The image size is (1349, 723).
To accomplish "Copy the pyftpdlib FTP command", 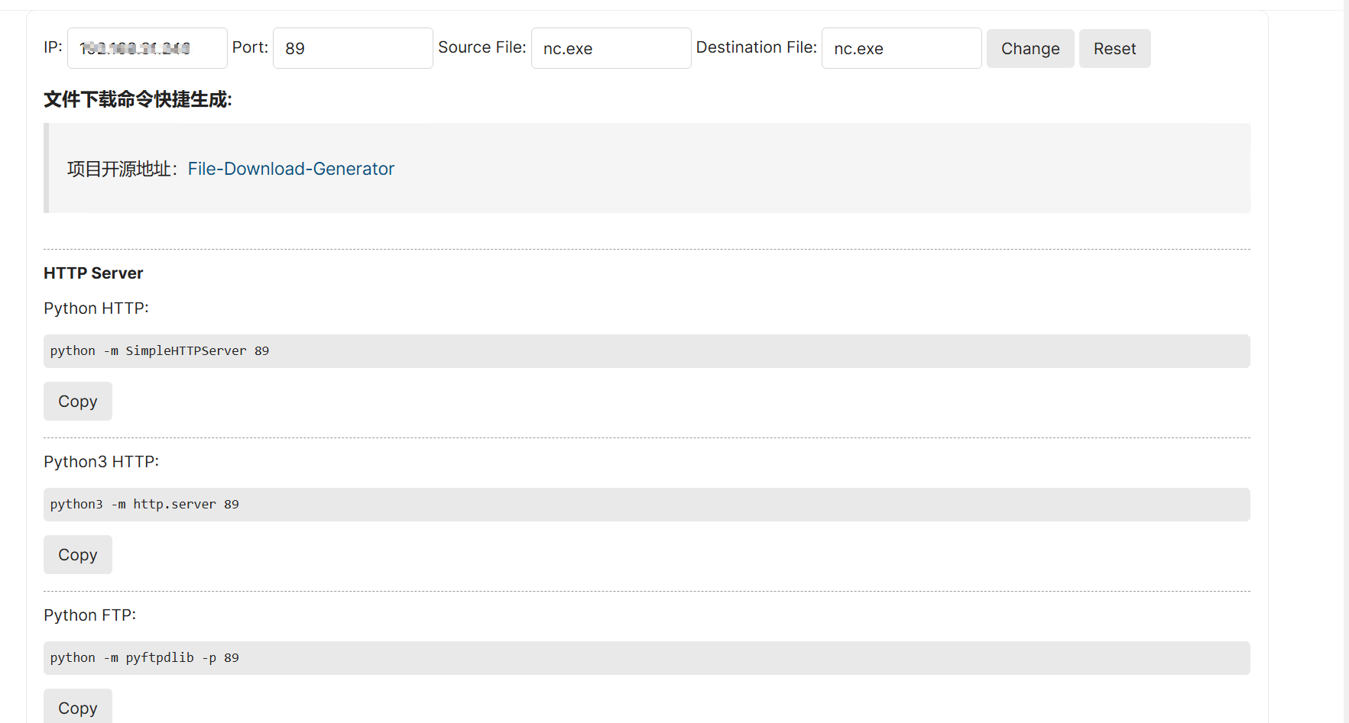I will tap(78, 706).
